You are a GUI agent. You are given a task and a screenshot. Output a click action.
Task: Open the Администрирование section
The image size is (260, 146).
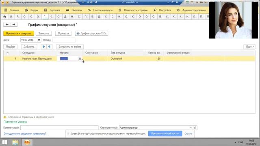(x=191, y=10)
